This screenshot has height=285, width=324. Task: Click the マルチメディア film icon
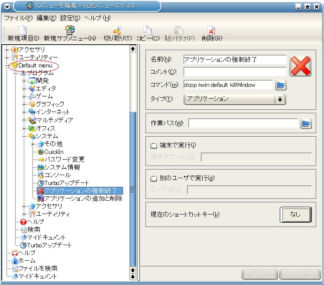coord(32,120)
